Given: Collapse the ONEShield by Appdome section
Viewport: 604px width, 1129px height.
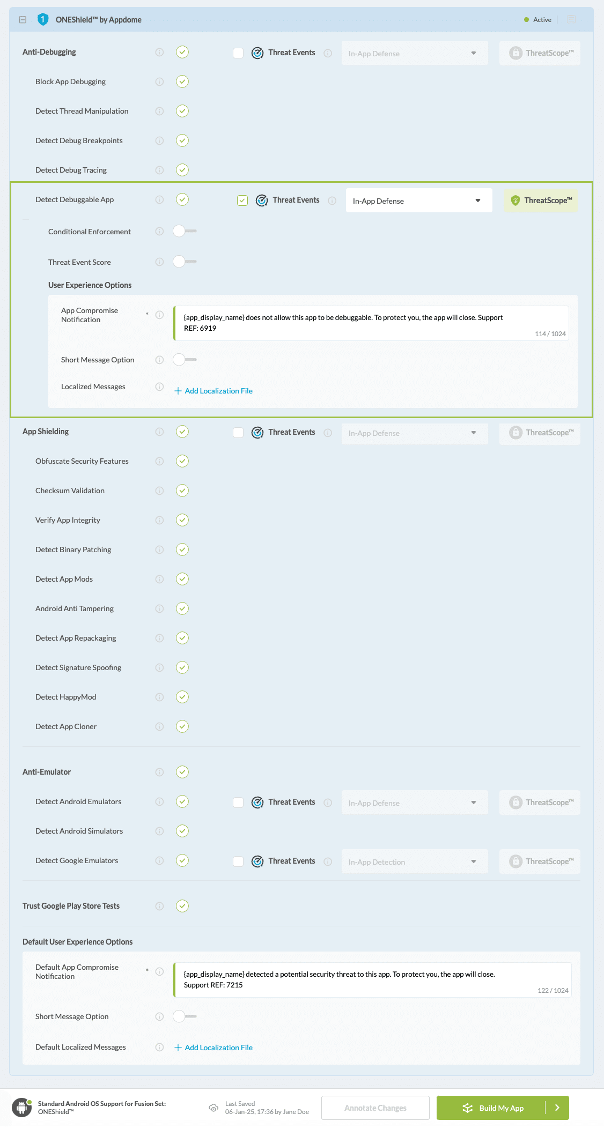Looking at the screenshot, I should click(x=23, y=20).
